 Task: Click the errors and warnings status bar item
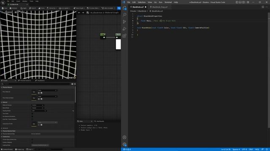(x=127, y=149)
